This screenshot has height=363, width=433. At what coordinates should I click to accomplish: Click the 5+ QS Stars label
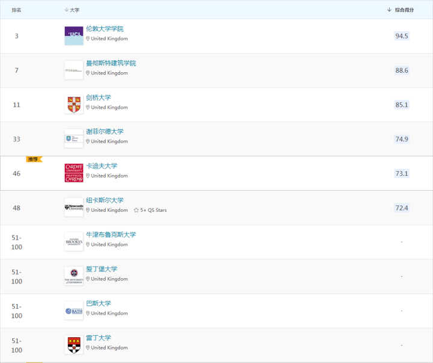tap(153, 210)
